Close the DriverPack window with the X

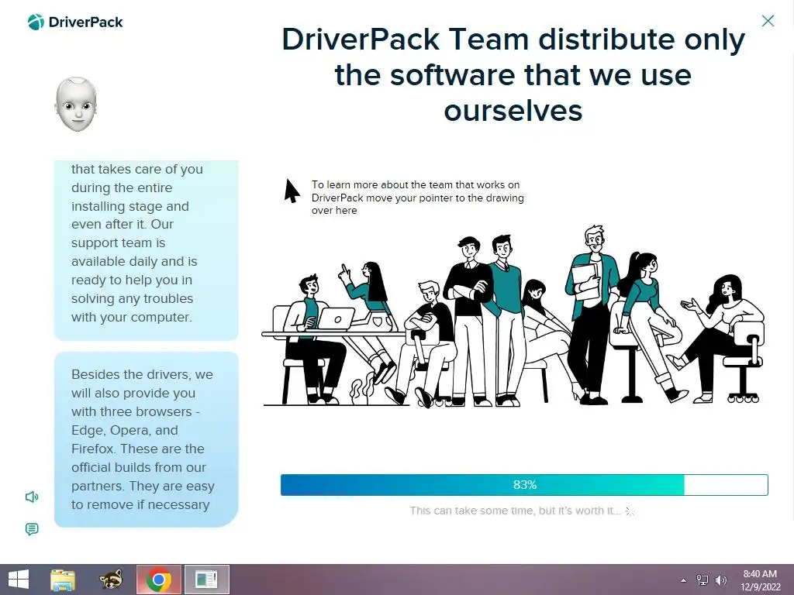click(x=768, y=21)
